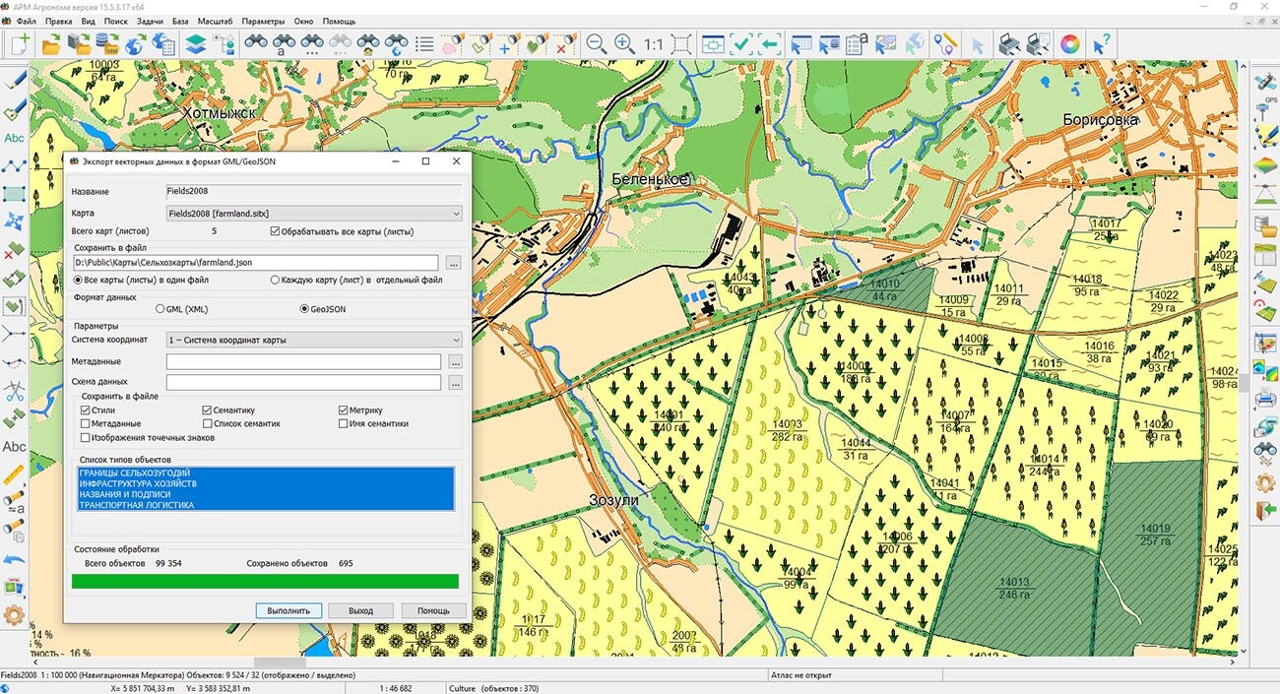
Task: Set the 1:1 scale view
Action: click(x=653, y=44)
